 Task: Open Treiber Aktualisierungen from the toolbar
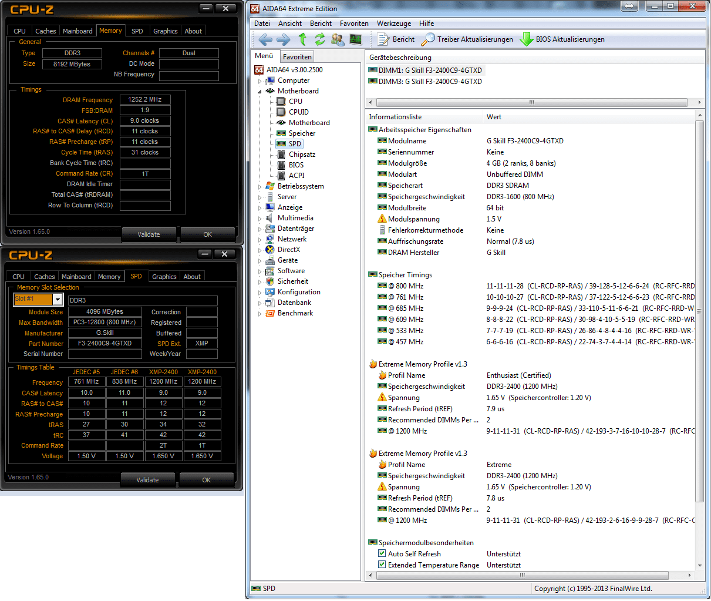[468, 39]
